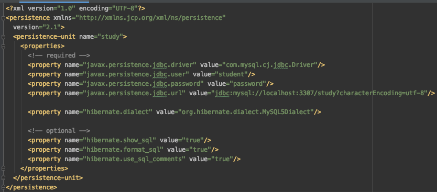437x192 pixels.
Task: Click the opening "<properties>" tag text
Action: click(x=42, y=46)
